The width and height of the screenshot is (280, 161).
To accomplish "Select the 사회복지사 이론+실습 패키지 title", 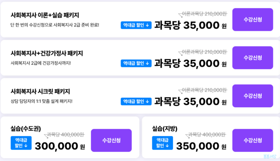I will tap(44, 15).
